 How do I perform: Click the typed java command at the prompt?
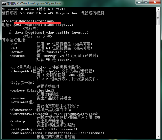(x=50, y=21)
